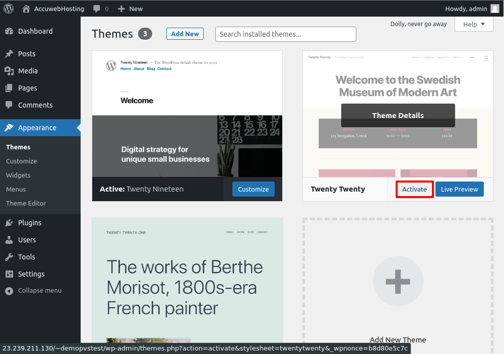Click the home icon beside AccuwebHosting
This screenshot has width=504, height=354.
pyautogui.click(x=26, y=9)
